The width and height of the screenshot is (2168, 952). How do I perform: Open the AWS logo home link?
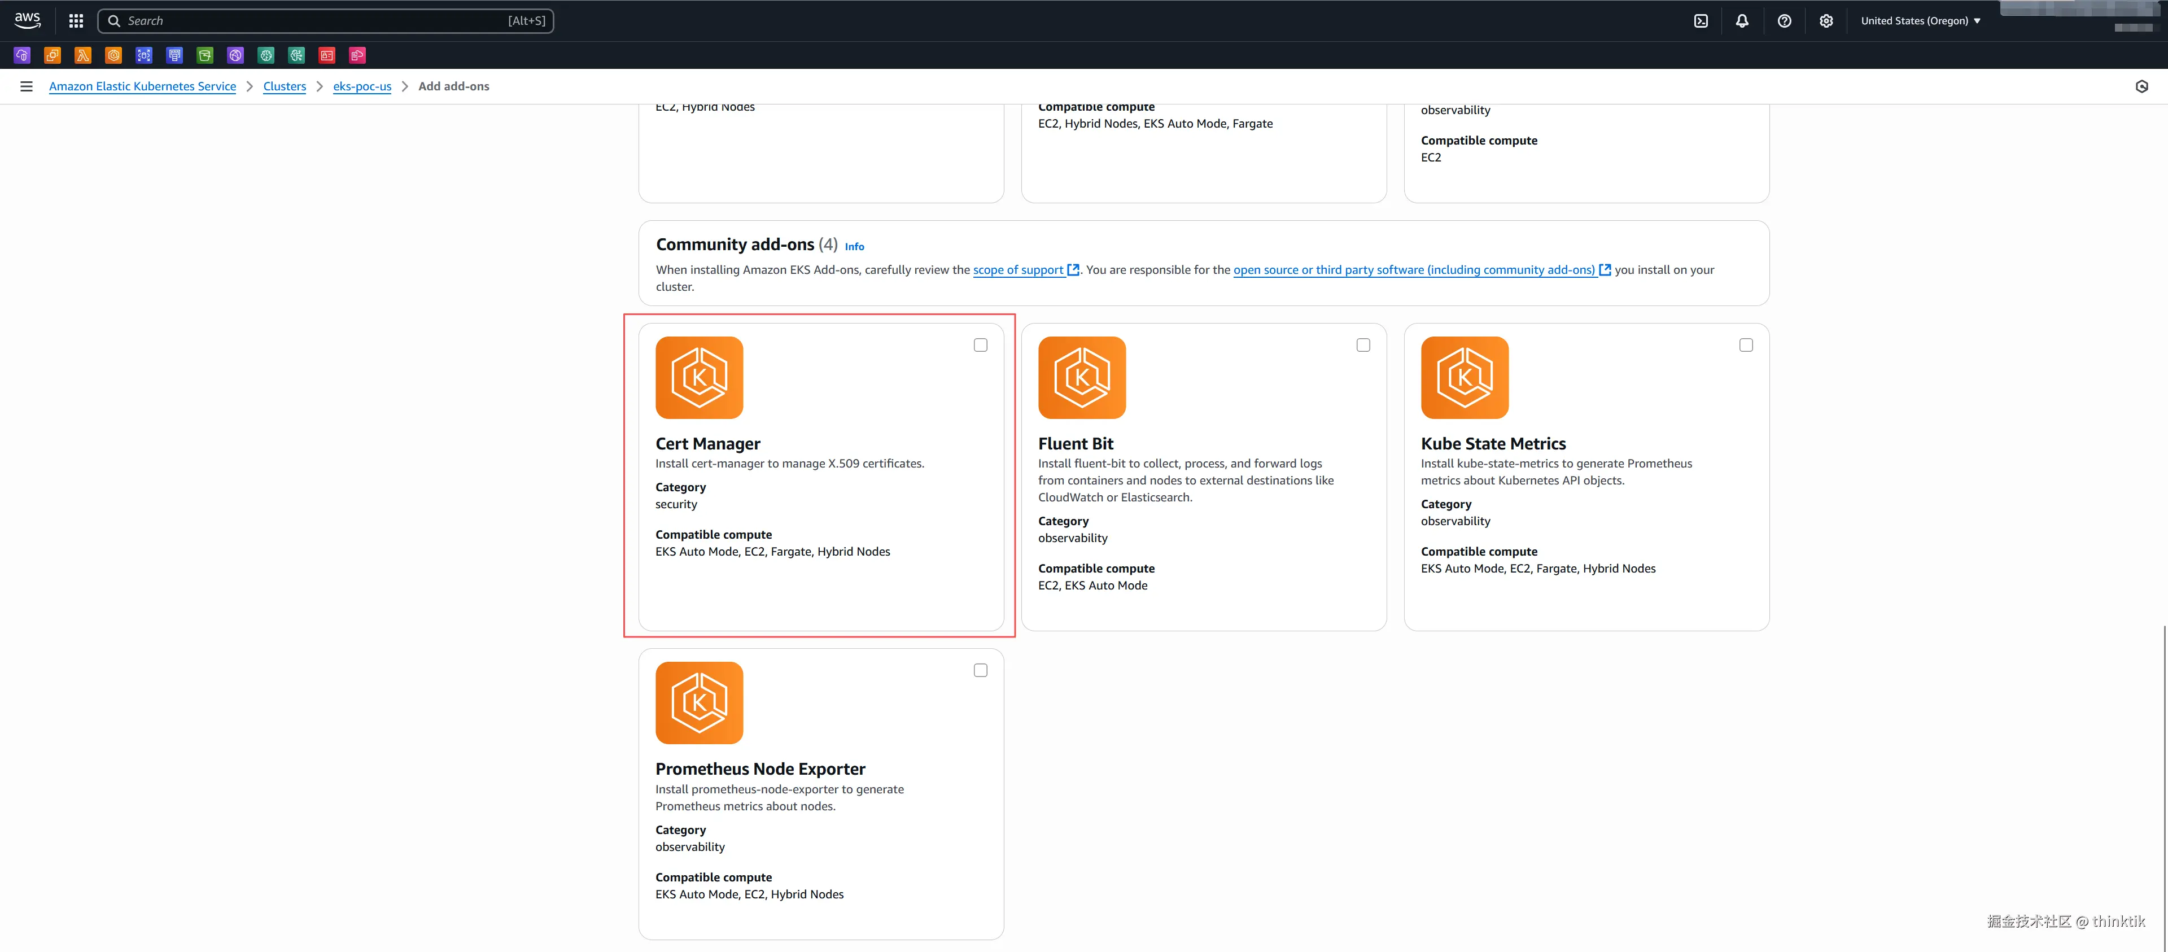click(x=28, y=20)
